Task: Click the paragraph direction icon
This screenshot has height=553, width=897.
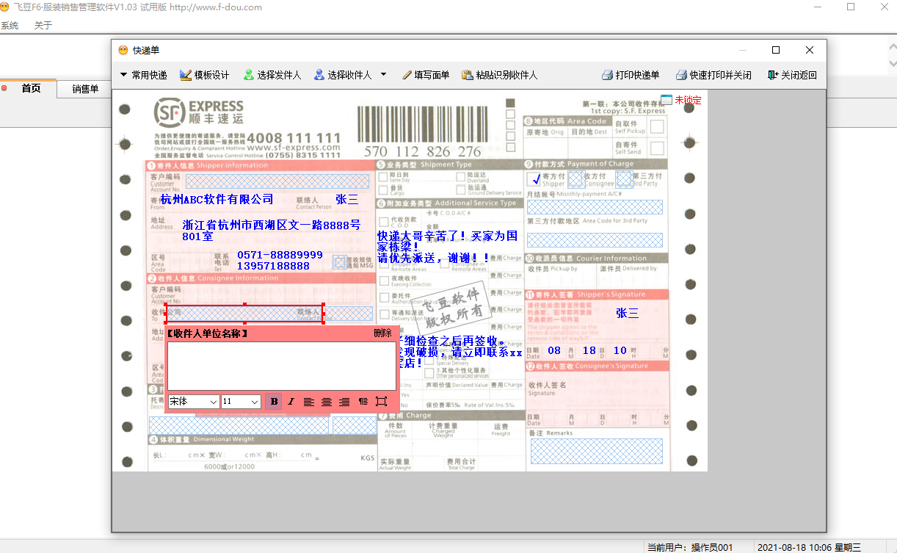Action: pos(363,402)
